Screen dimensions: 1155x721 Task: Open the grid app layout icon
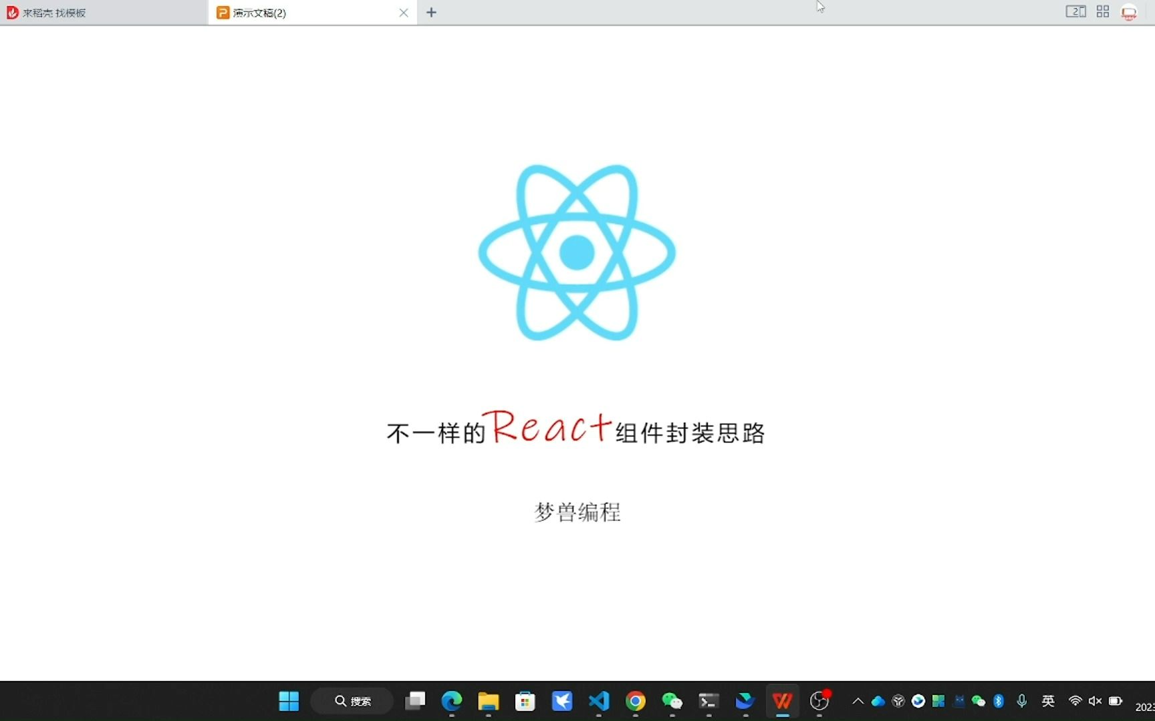pos(1103,12)
